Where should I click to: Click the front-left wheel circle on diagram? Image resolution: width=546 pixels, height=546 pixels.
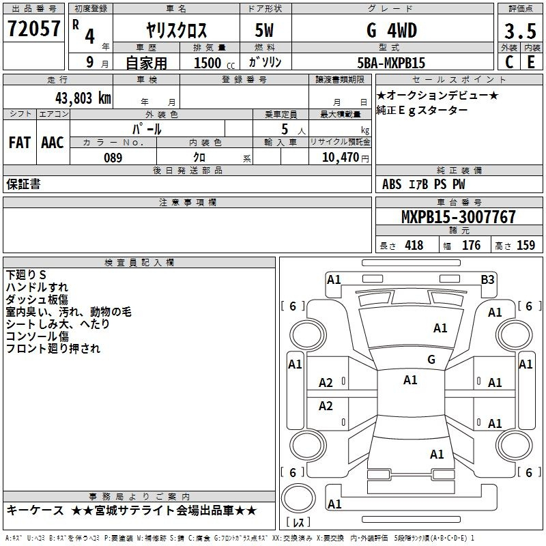pos(308,335)
